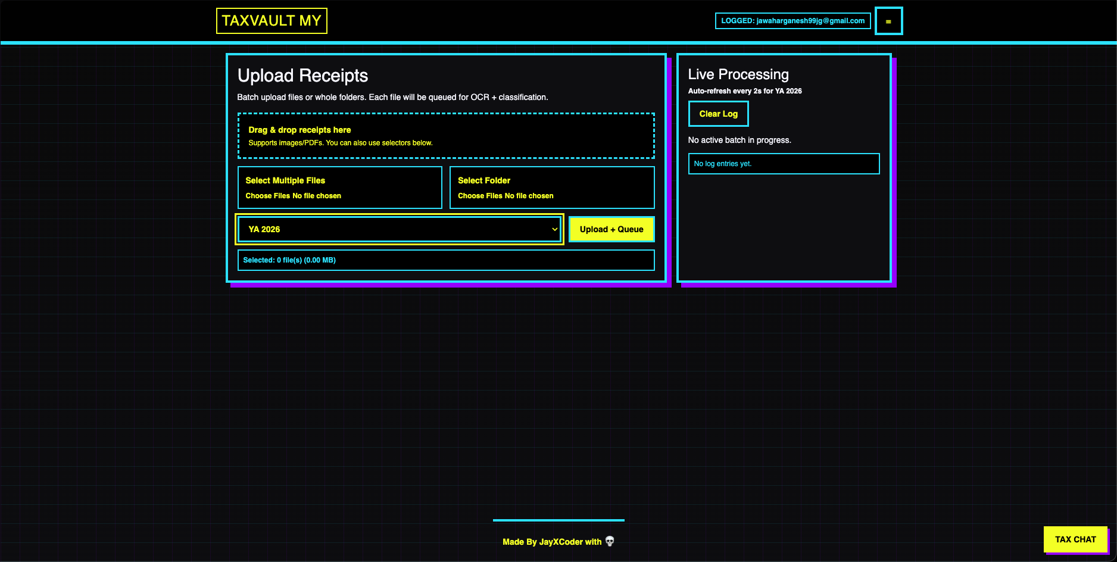Click the logged-in email badge
This screenshot has width=1117, height=562.
click(x=792, y=21)
